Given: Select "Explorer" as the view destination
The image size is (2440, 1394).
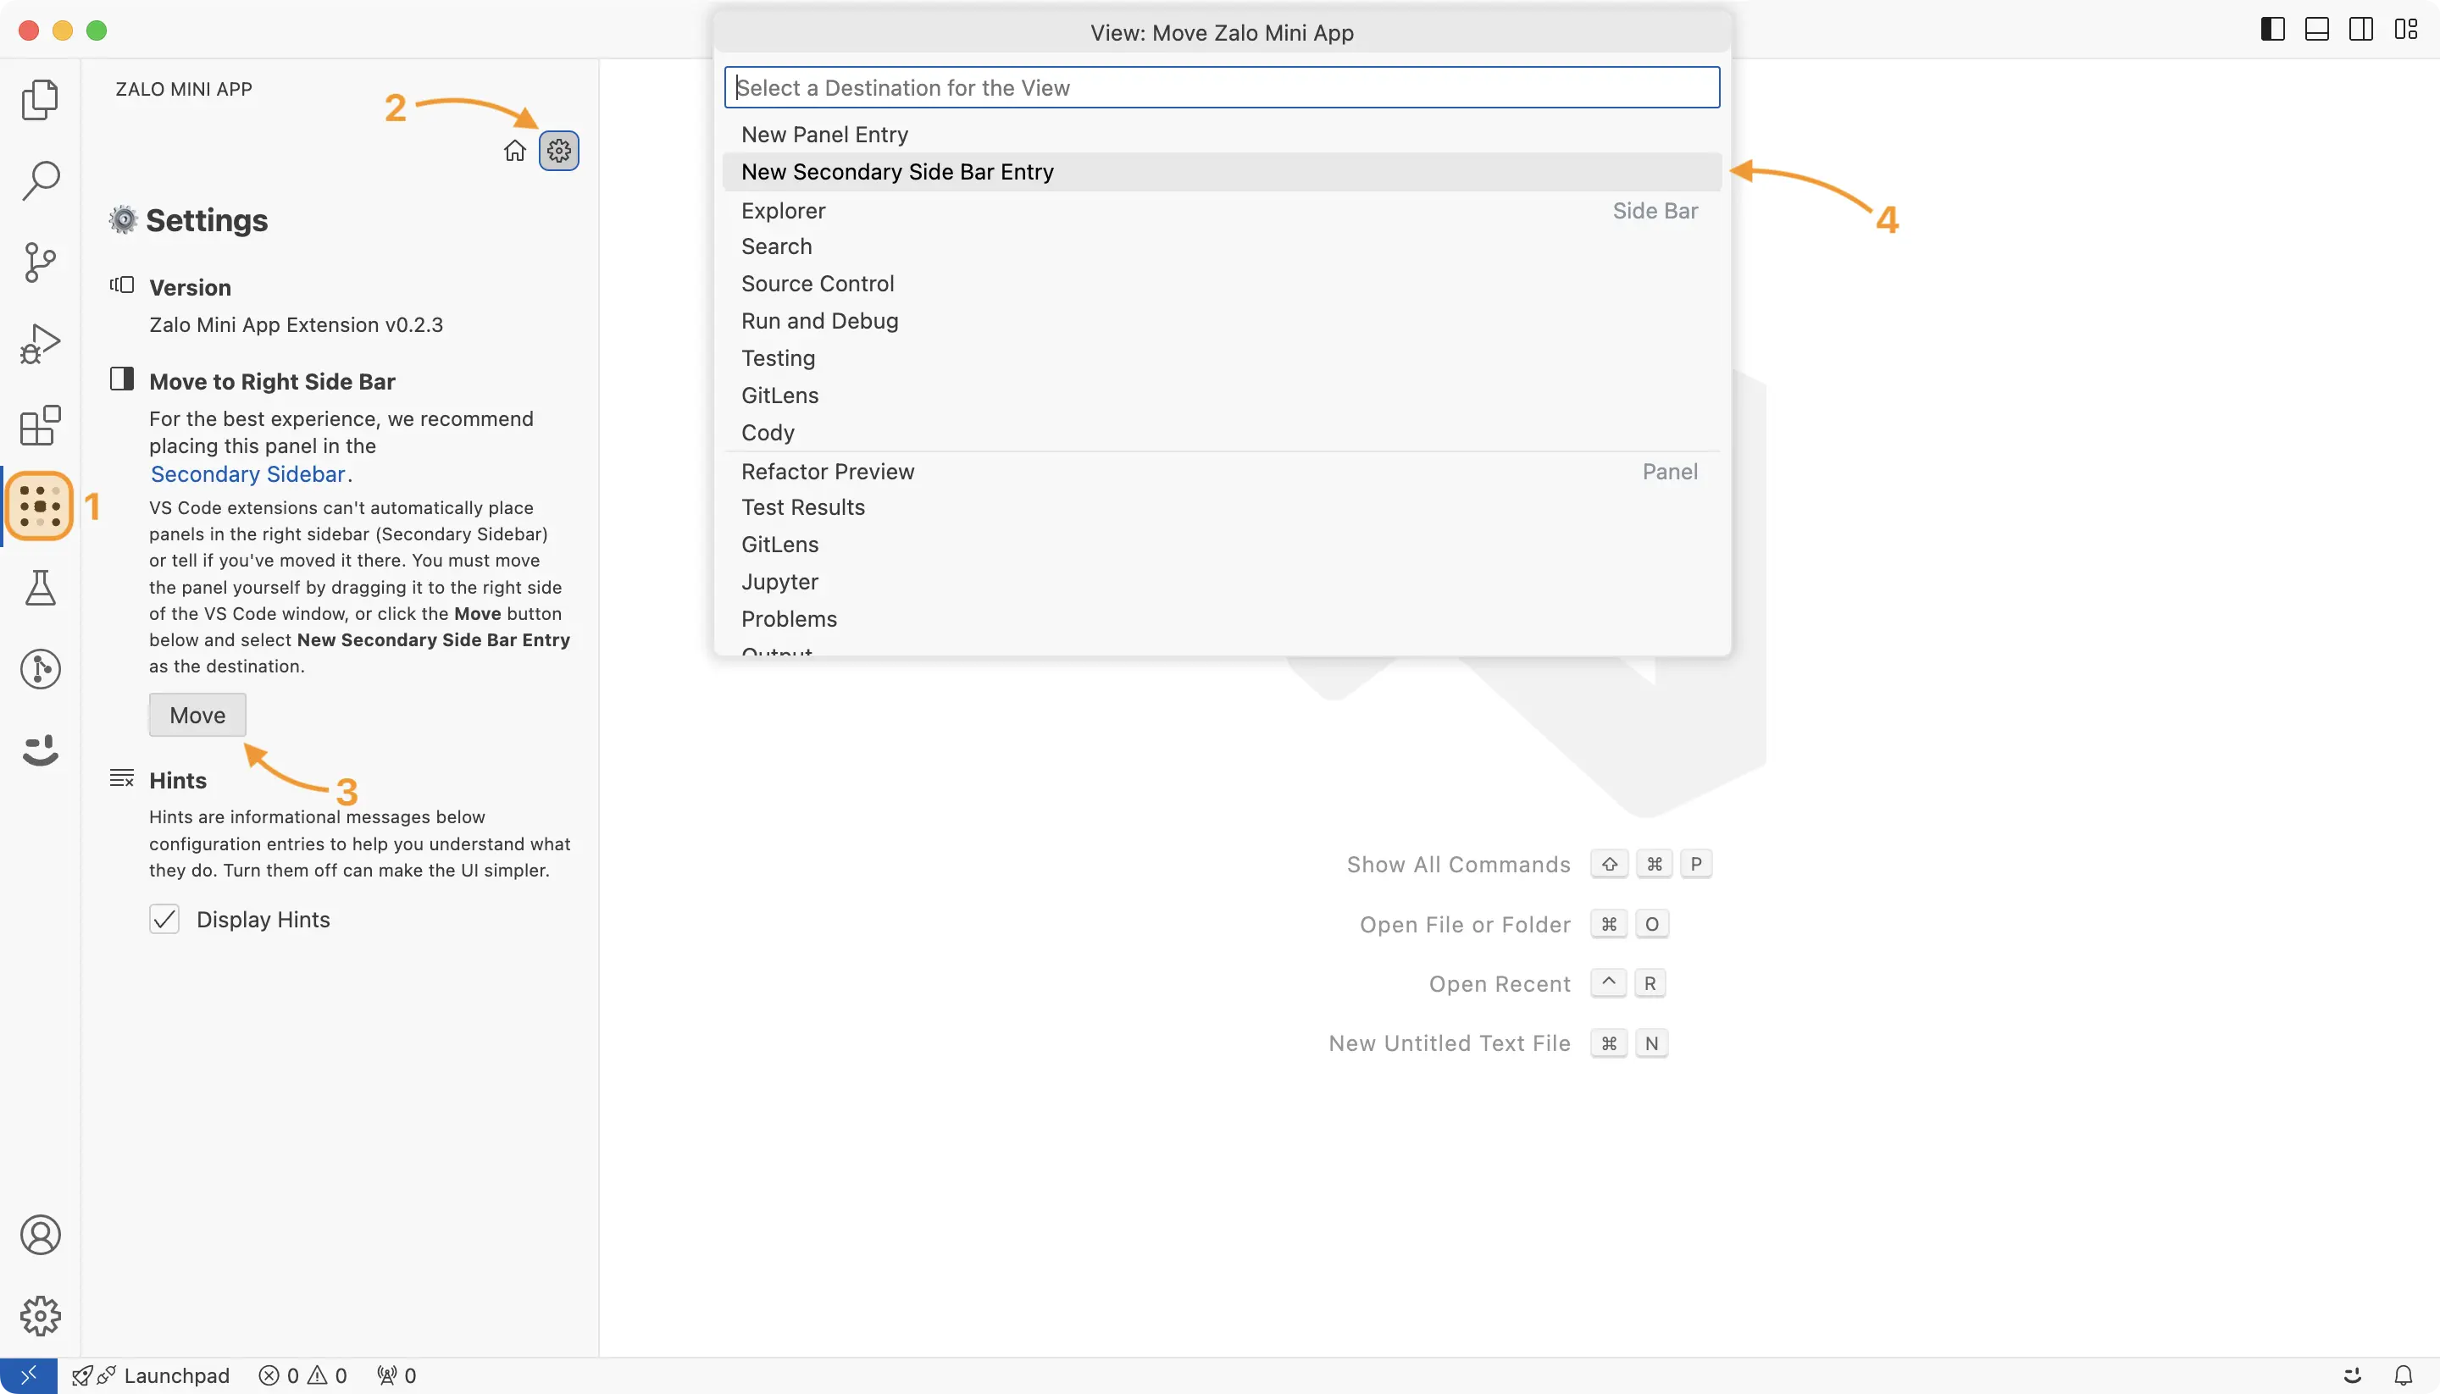Looking at the screenshot, I should coord(784,211).
